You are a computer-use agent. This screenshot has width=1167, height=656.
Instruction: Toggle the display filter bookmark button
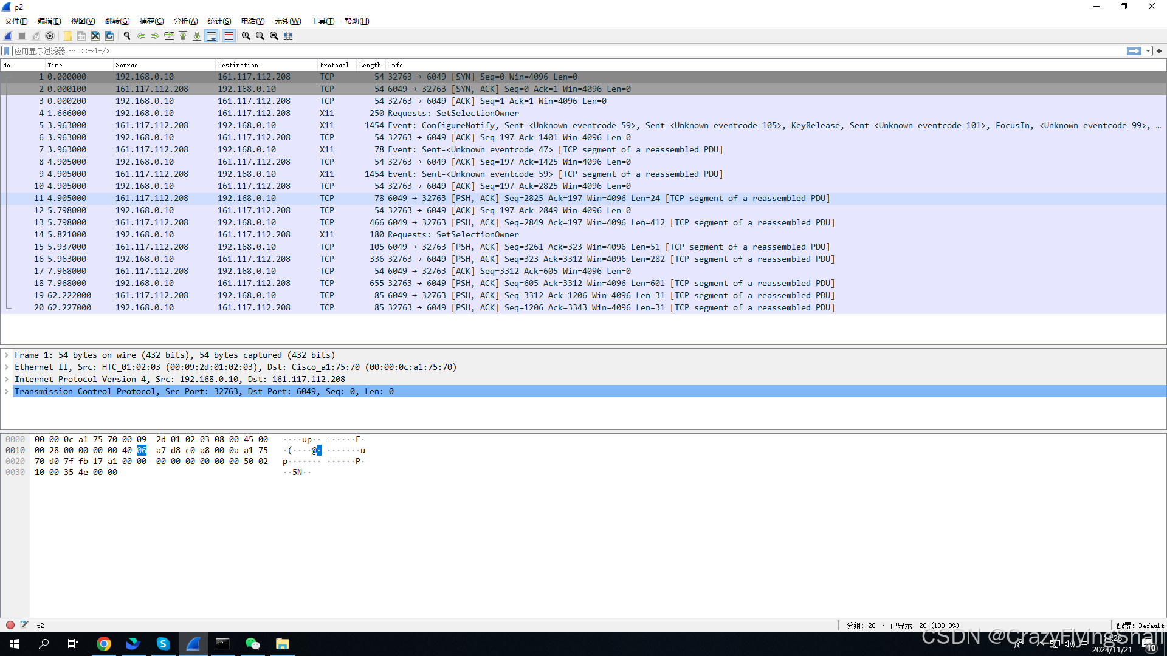tap(7, 51)
